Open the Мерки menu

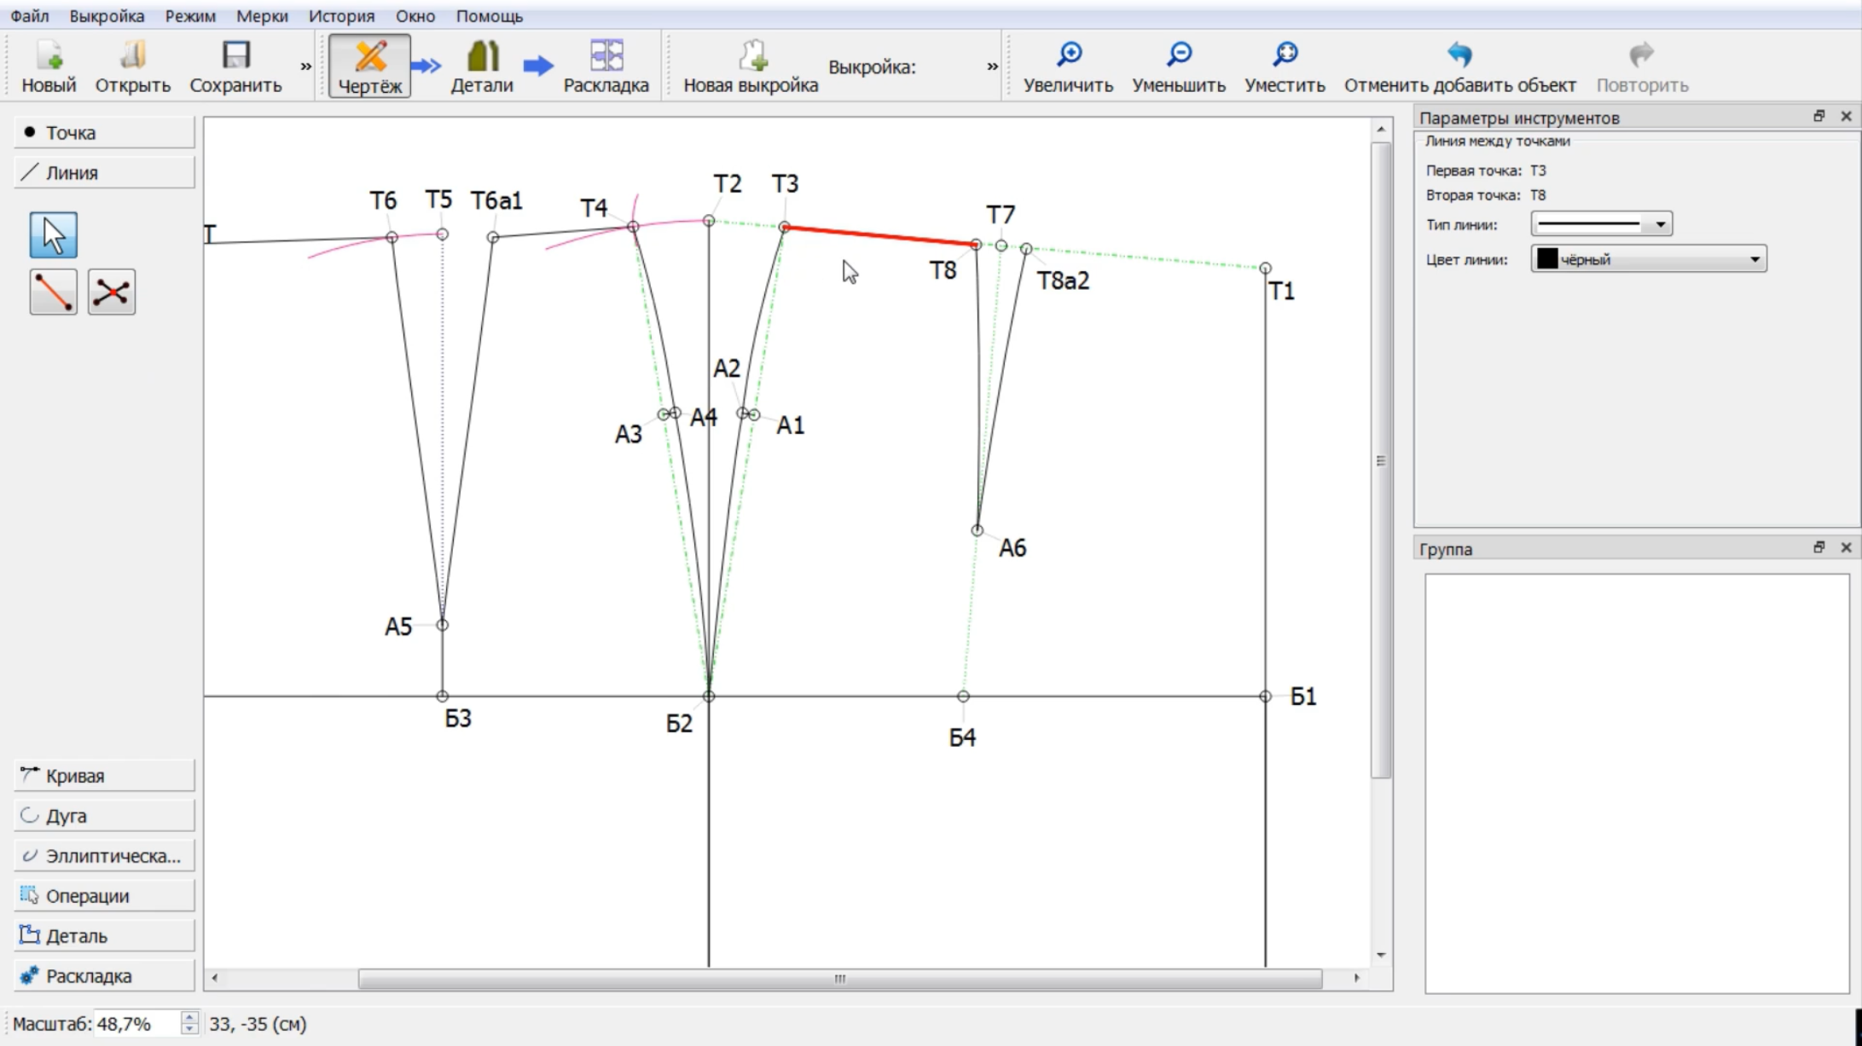click(x=262, y=16)
